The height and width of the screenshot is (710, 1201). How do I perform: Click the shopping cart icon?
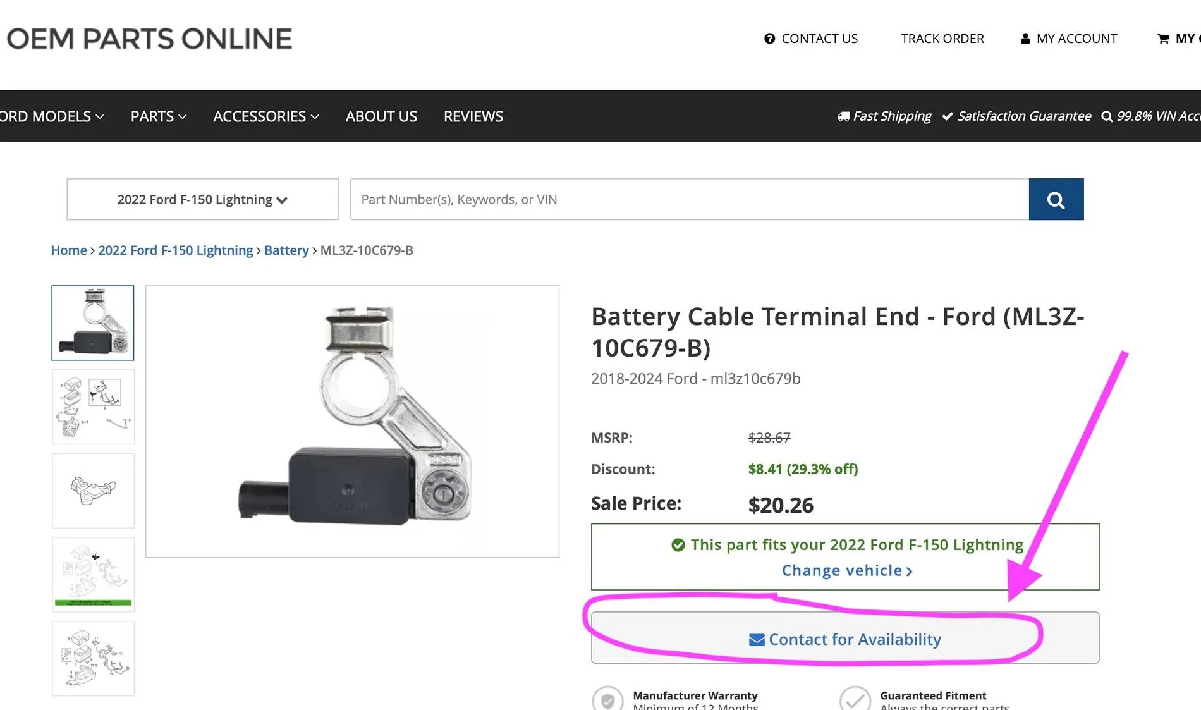[x=1163, y=39]
